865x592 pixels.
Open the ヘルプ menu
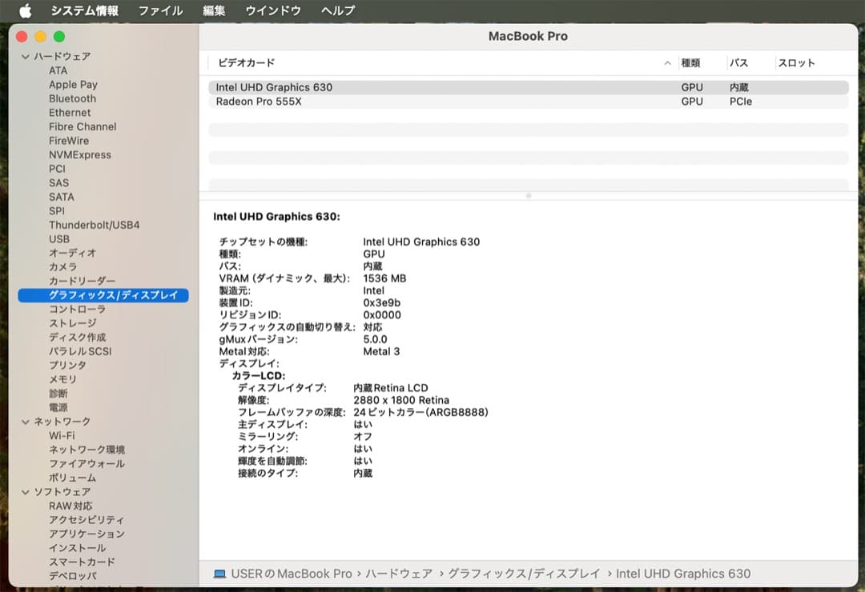[338, 10]
